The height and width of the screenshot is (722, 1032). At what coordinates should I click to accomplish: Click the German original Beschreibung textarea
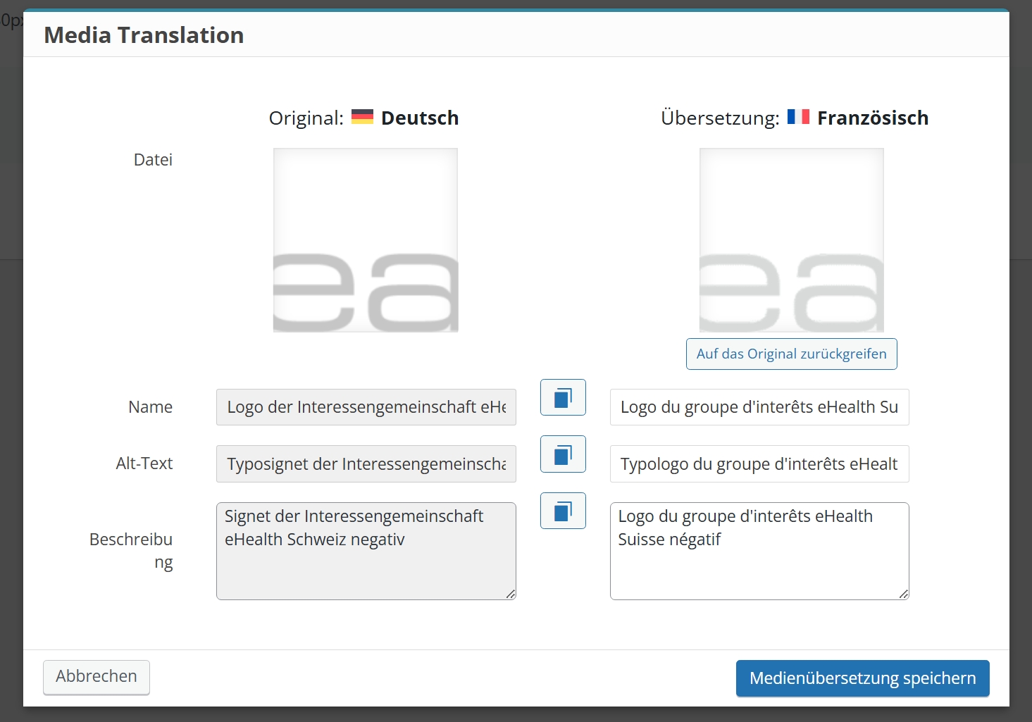tap(366, 551)
